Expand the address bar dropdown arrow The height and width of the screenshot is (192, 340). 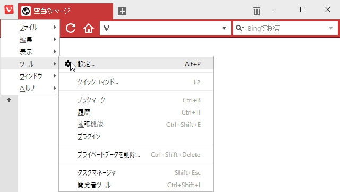click(224, 28)
